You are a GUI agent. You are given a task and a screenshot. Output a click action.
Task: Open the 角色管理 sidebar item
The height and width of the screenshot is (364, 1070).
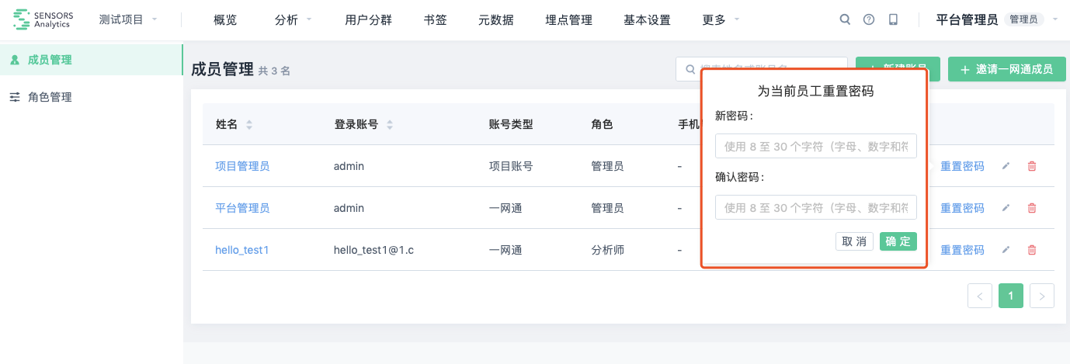click(x=50, y=97)
